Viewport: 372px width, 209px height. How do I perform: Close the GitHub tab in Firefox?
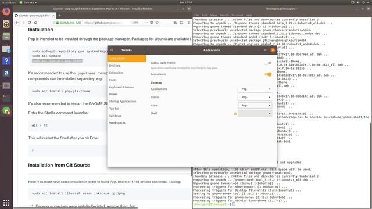53,16
